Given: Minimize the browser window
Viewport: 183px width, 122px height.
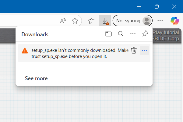Looking at the screenshot, I should (139, 6).
